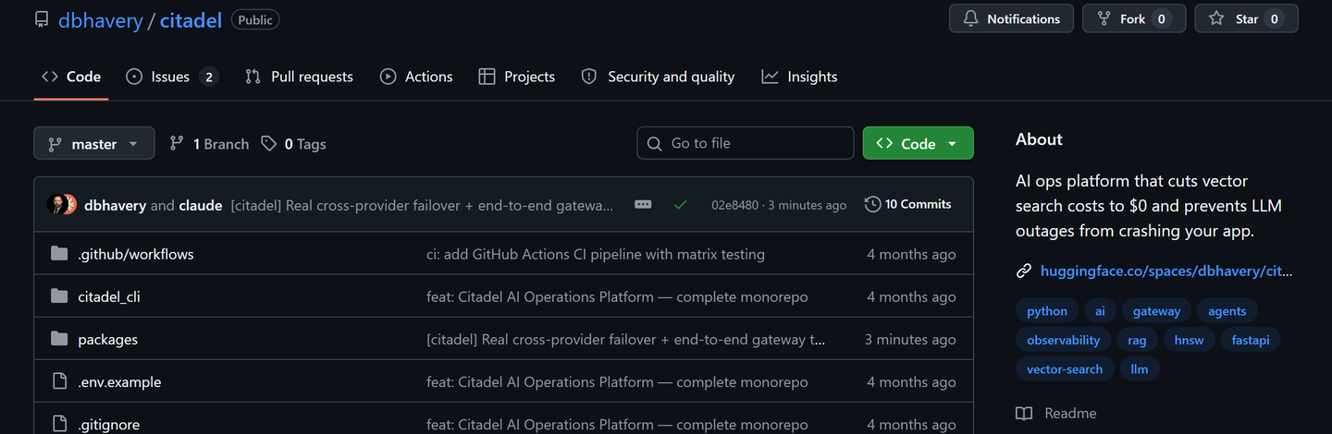Select the gateway topic tag

[x=1156, y=311]
